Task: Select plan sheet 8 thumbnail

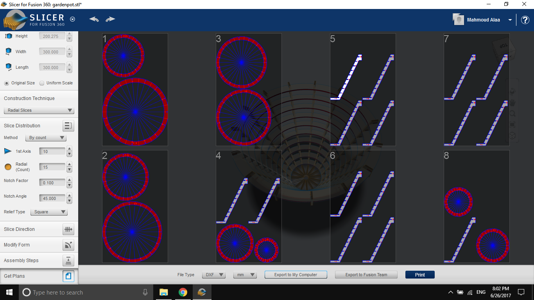Action: 477,206
